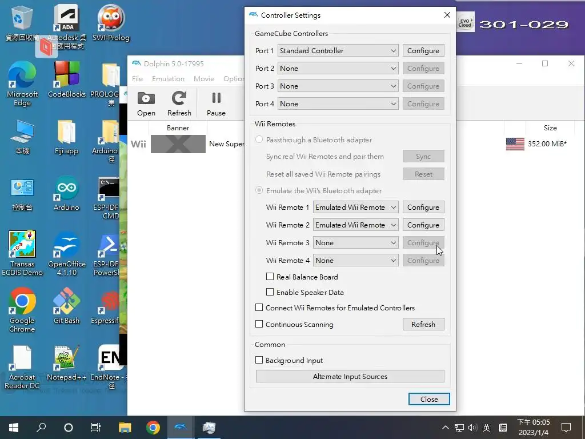Open Options menu in Dolphin
Screen dimensions: 585x439
pos(234,79)
